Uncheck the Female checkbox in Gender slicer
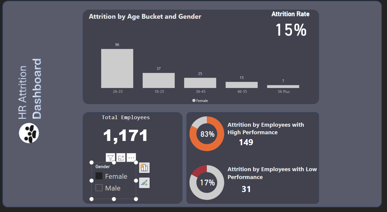Viewport: 387px width, 212px height. coord(99,176)
